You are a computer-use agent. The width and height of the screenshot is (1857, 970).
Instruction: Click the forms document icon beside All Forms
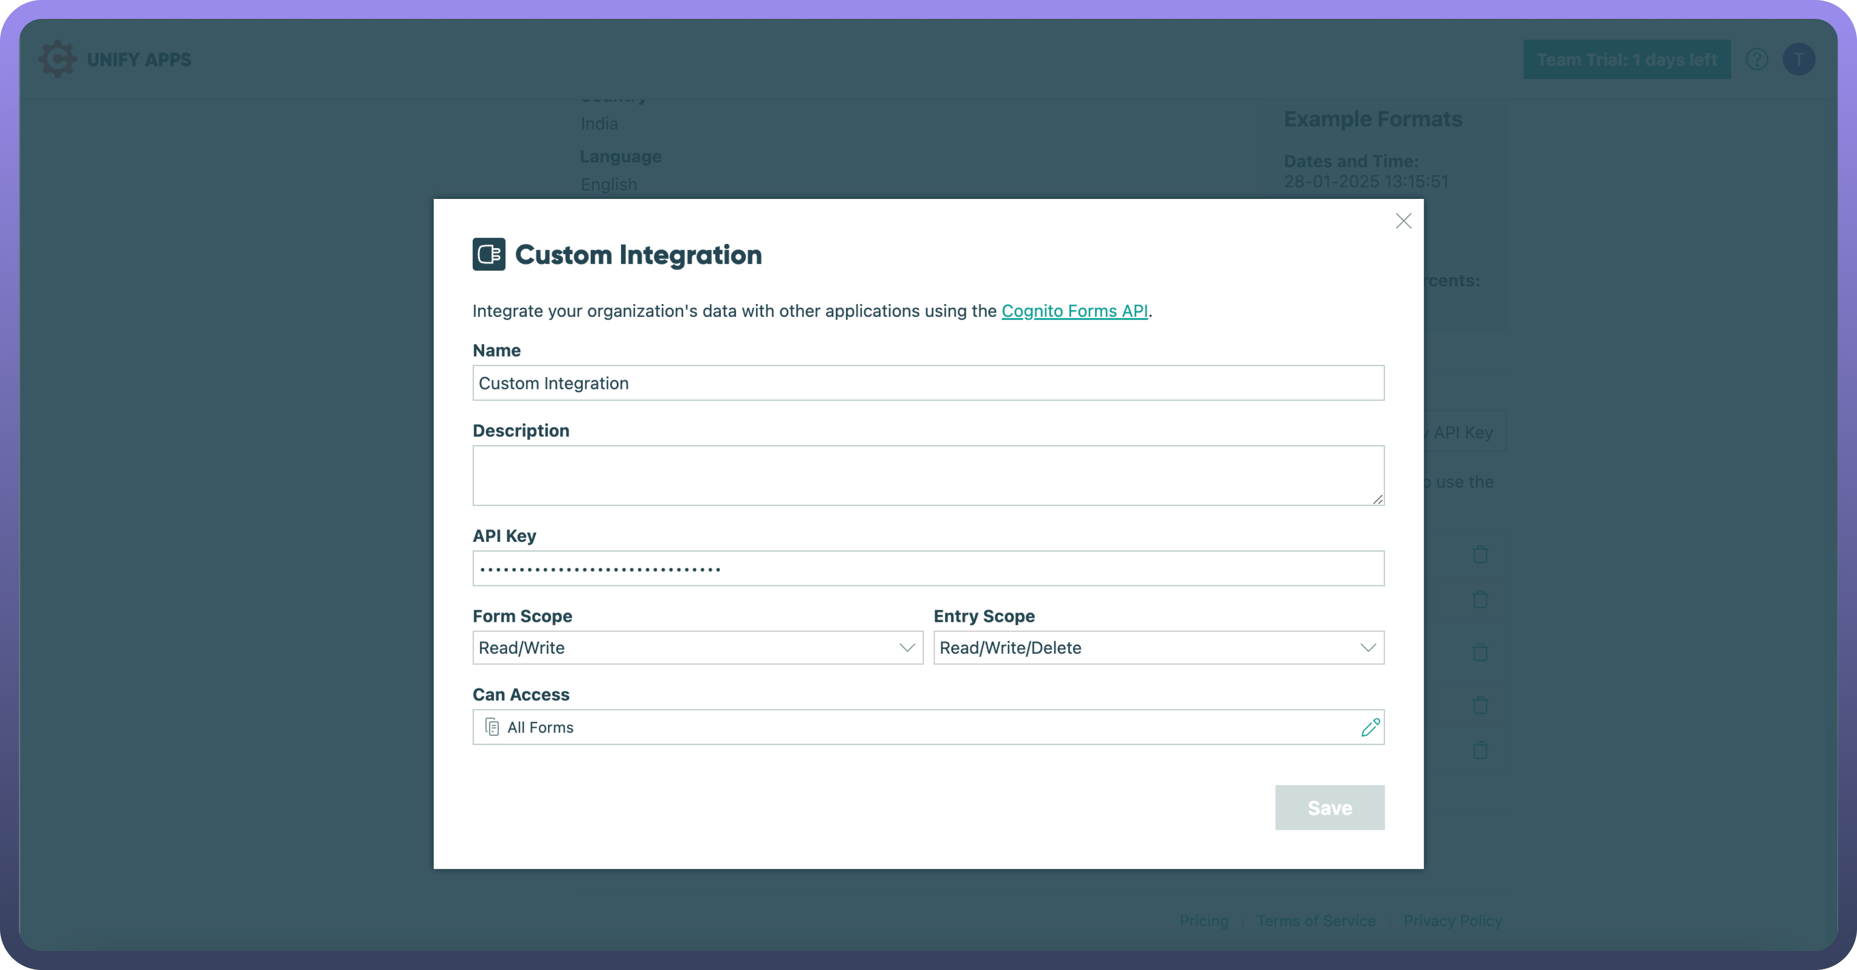tap(492, 727)
